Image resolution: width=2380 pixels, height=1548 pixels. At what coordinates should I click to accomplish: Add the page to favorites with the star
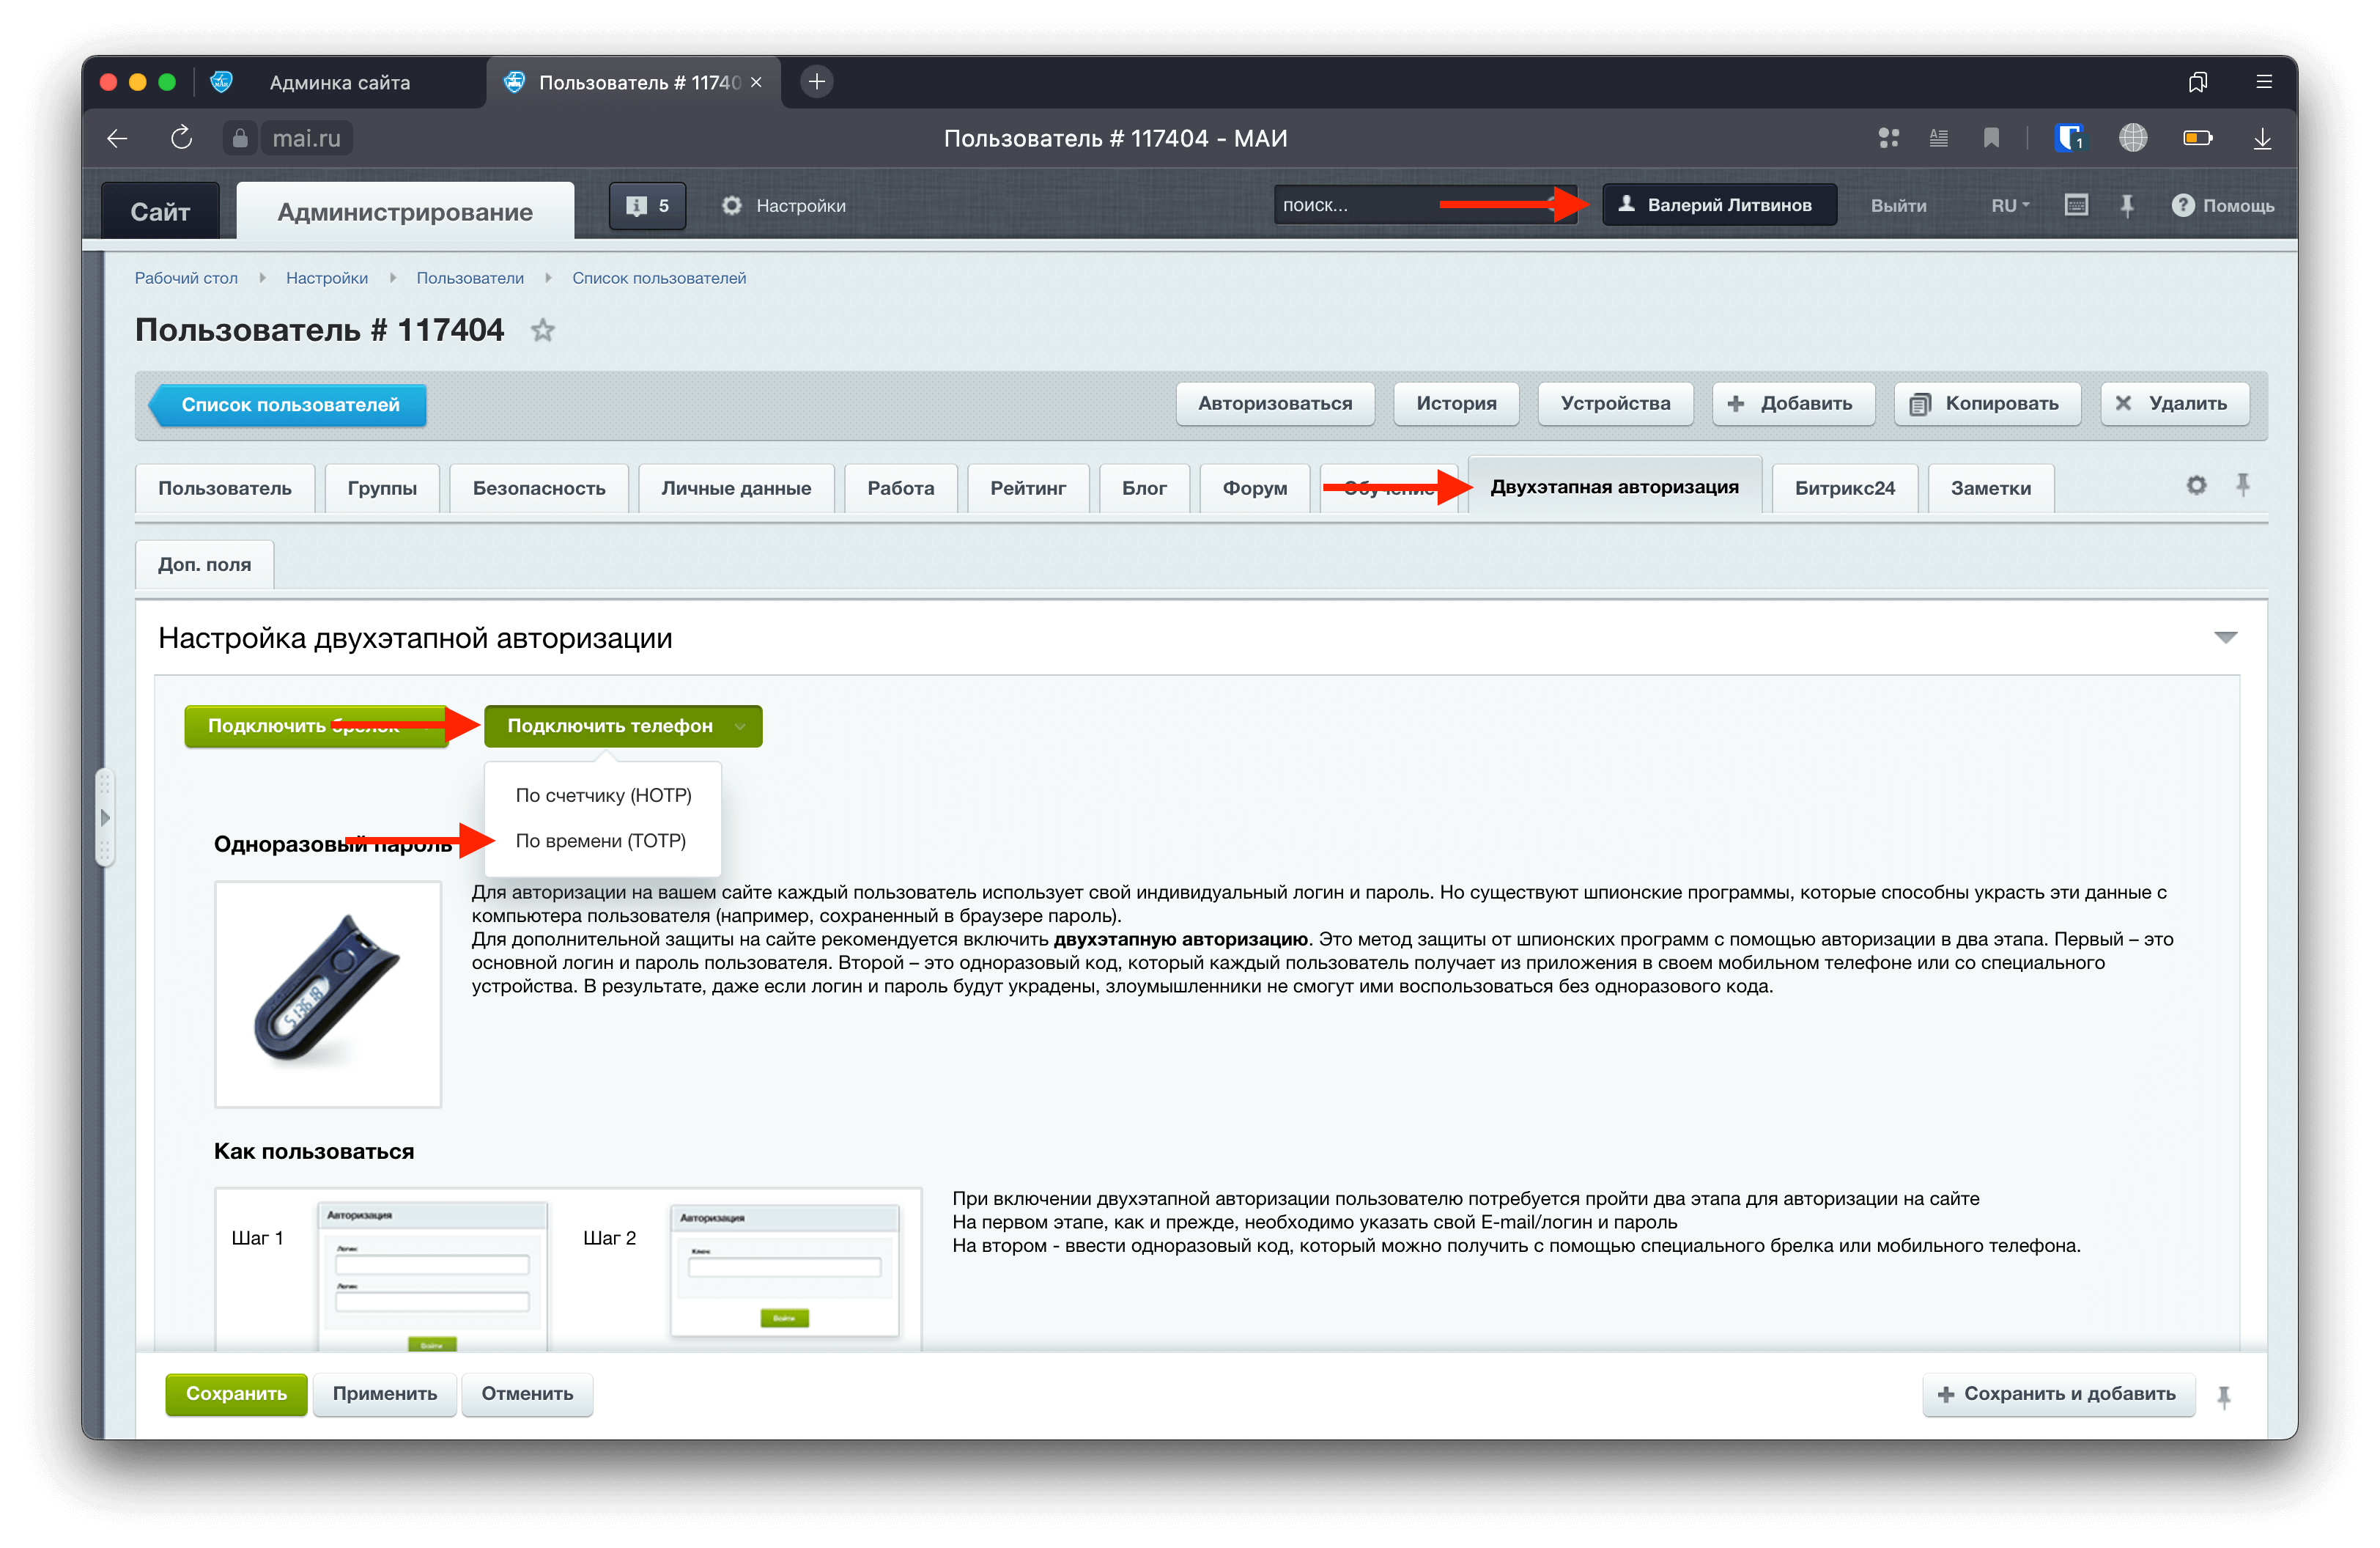543,331
